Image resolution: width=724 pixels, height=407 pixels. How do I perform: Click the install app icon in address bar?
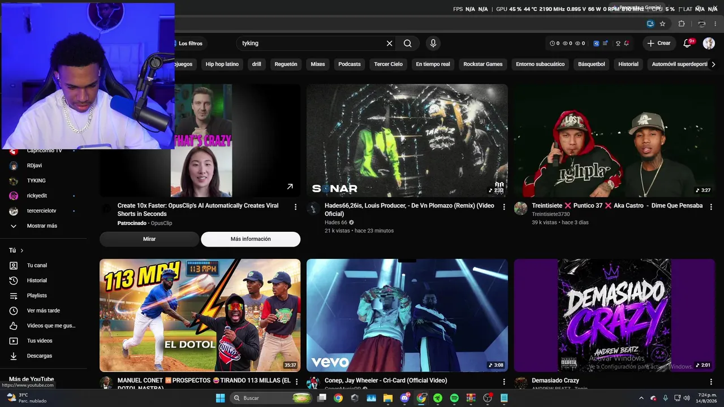pos(650,24)
